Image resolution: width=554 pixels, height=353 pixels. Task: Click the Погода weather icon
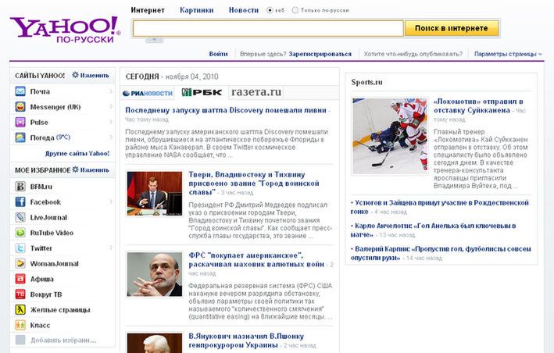20,137
